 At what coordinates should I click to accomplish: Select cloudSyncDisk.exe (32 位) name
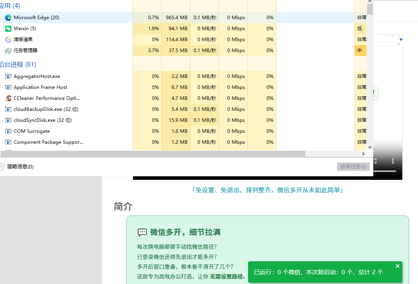pos(43,120)
